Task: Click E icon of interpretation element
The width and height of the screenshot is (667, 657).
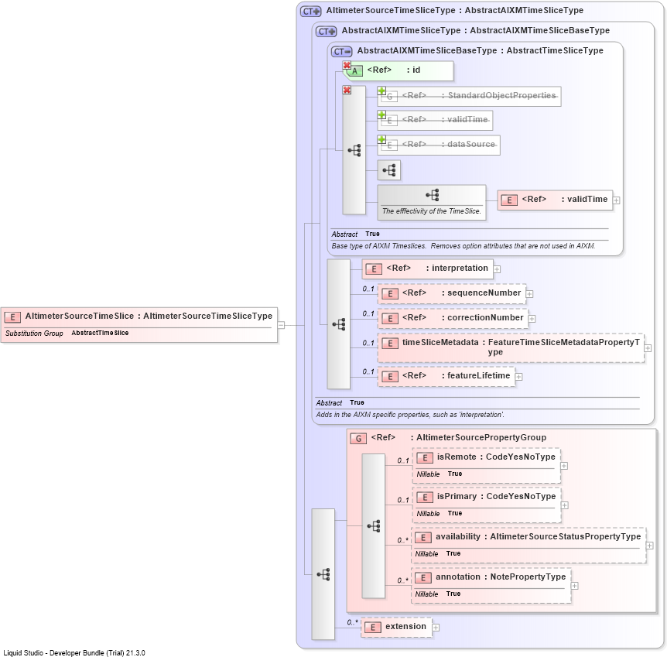Action: point(374,269)
